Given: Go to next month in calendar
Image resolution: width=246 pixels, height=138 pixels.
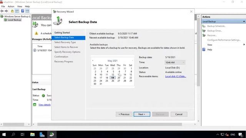Looking at the screenshot, I should coord(132,61).
